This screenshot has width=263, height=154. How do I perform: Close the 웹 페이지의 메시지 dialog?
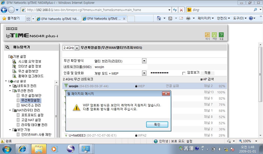[166, 93]
